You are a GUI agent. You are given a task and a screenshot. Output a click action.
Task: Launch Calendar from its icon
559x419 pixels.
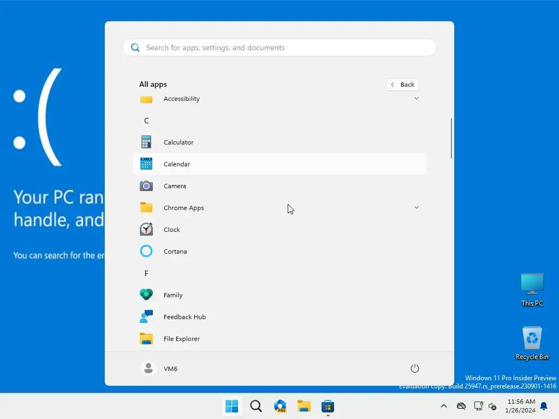[x=146, y=164]
